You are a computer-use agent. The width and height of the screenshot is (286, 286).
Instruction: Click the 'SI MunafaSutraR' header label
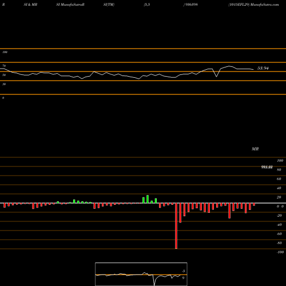[70, 5]
